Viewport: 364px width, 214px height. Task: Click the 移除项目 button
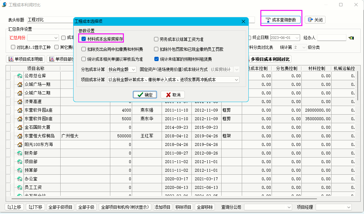(183, 207)
